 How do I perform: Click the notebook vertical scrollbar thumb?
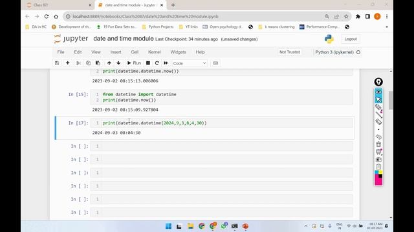[x=391, y=101]
